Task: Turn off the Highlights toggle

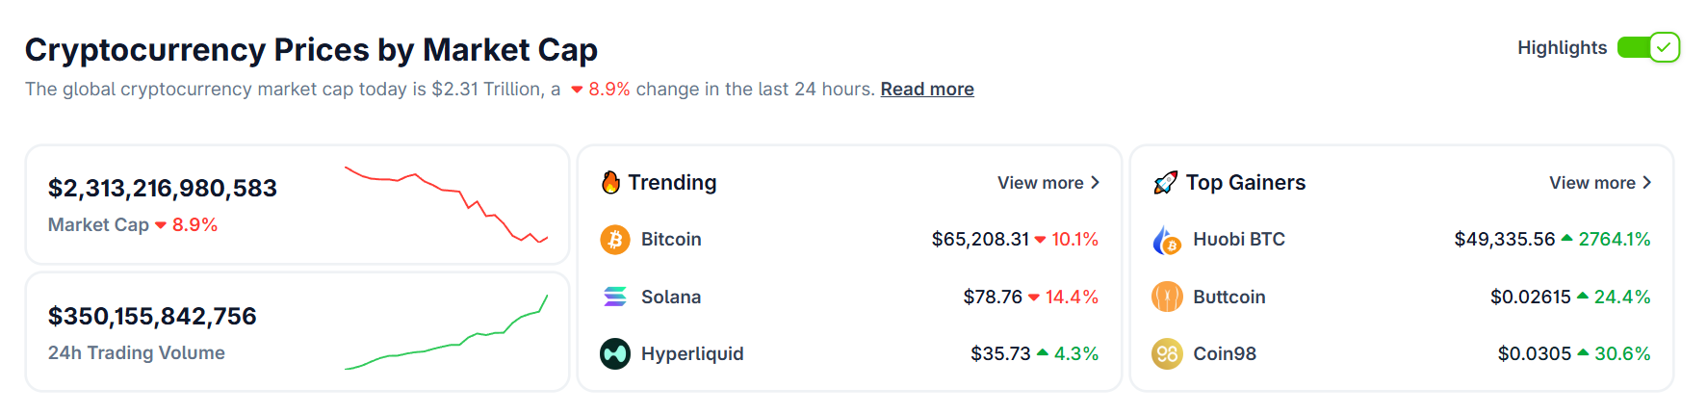Action: [1648, 47]
